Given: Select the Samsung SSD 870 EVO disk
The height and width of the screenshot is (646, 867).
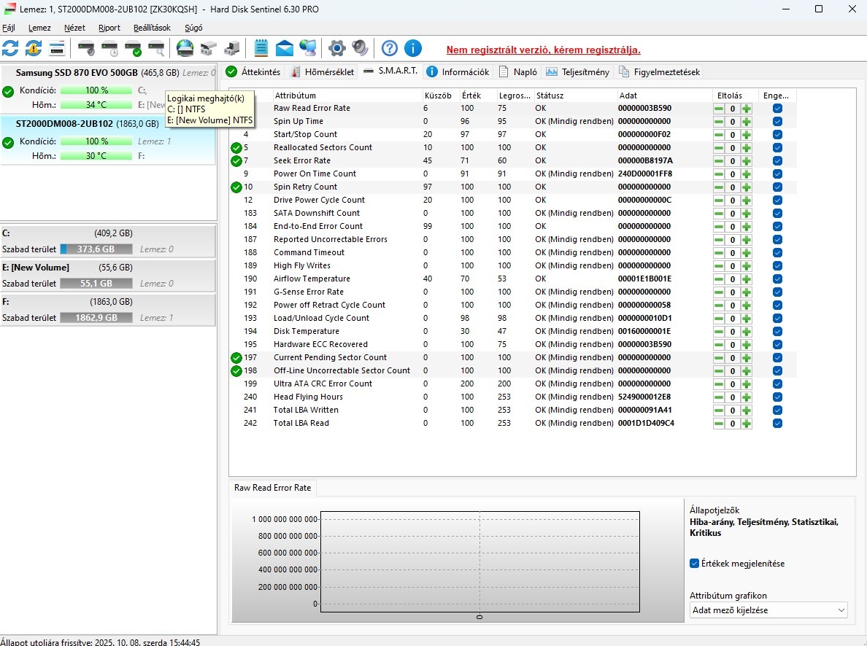Looking at the screenshot, I should [77, 73].
